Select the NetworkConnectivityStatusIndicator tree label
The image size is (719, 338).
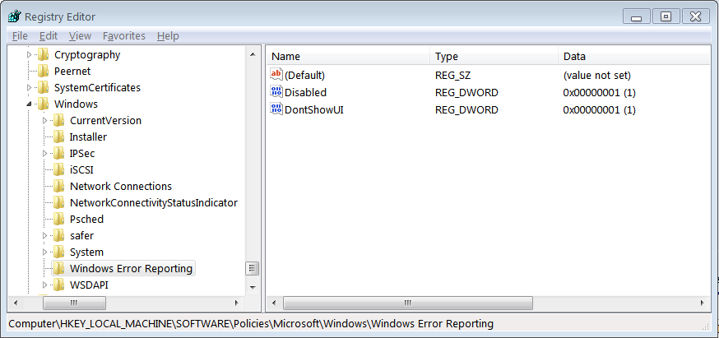pyautogui.click(x=154, y=202)
